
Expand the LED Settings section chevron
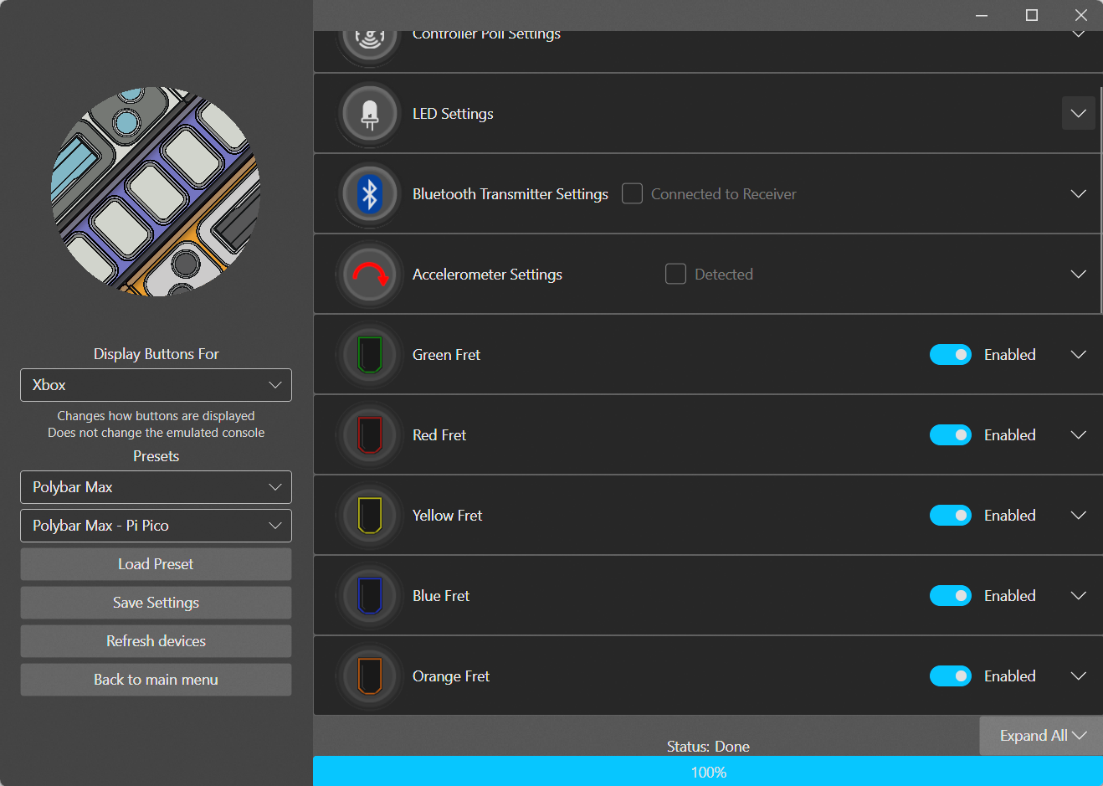(x=1078, y=114)
